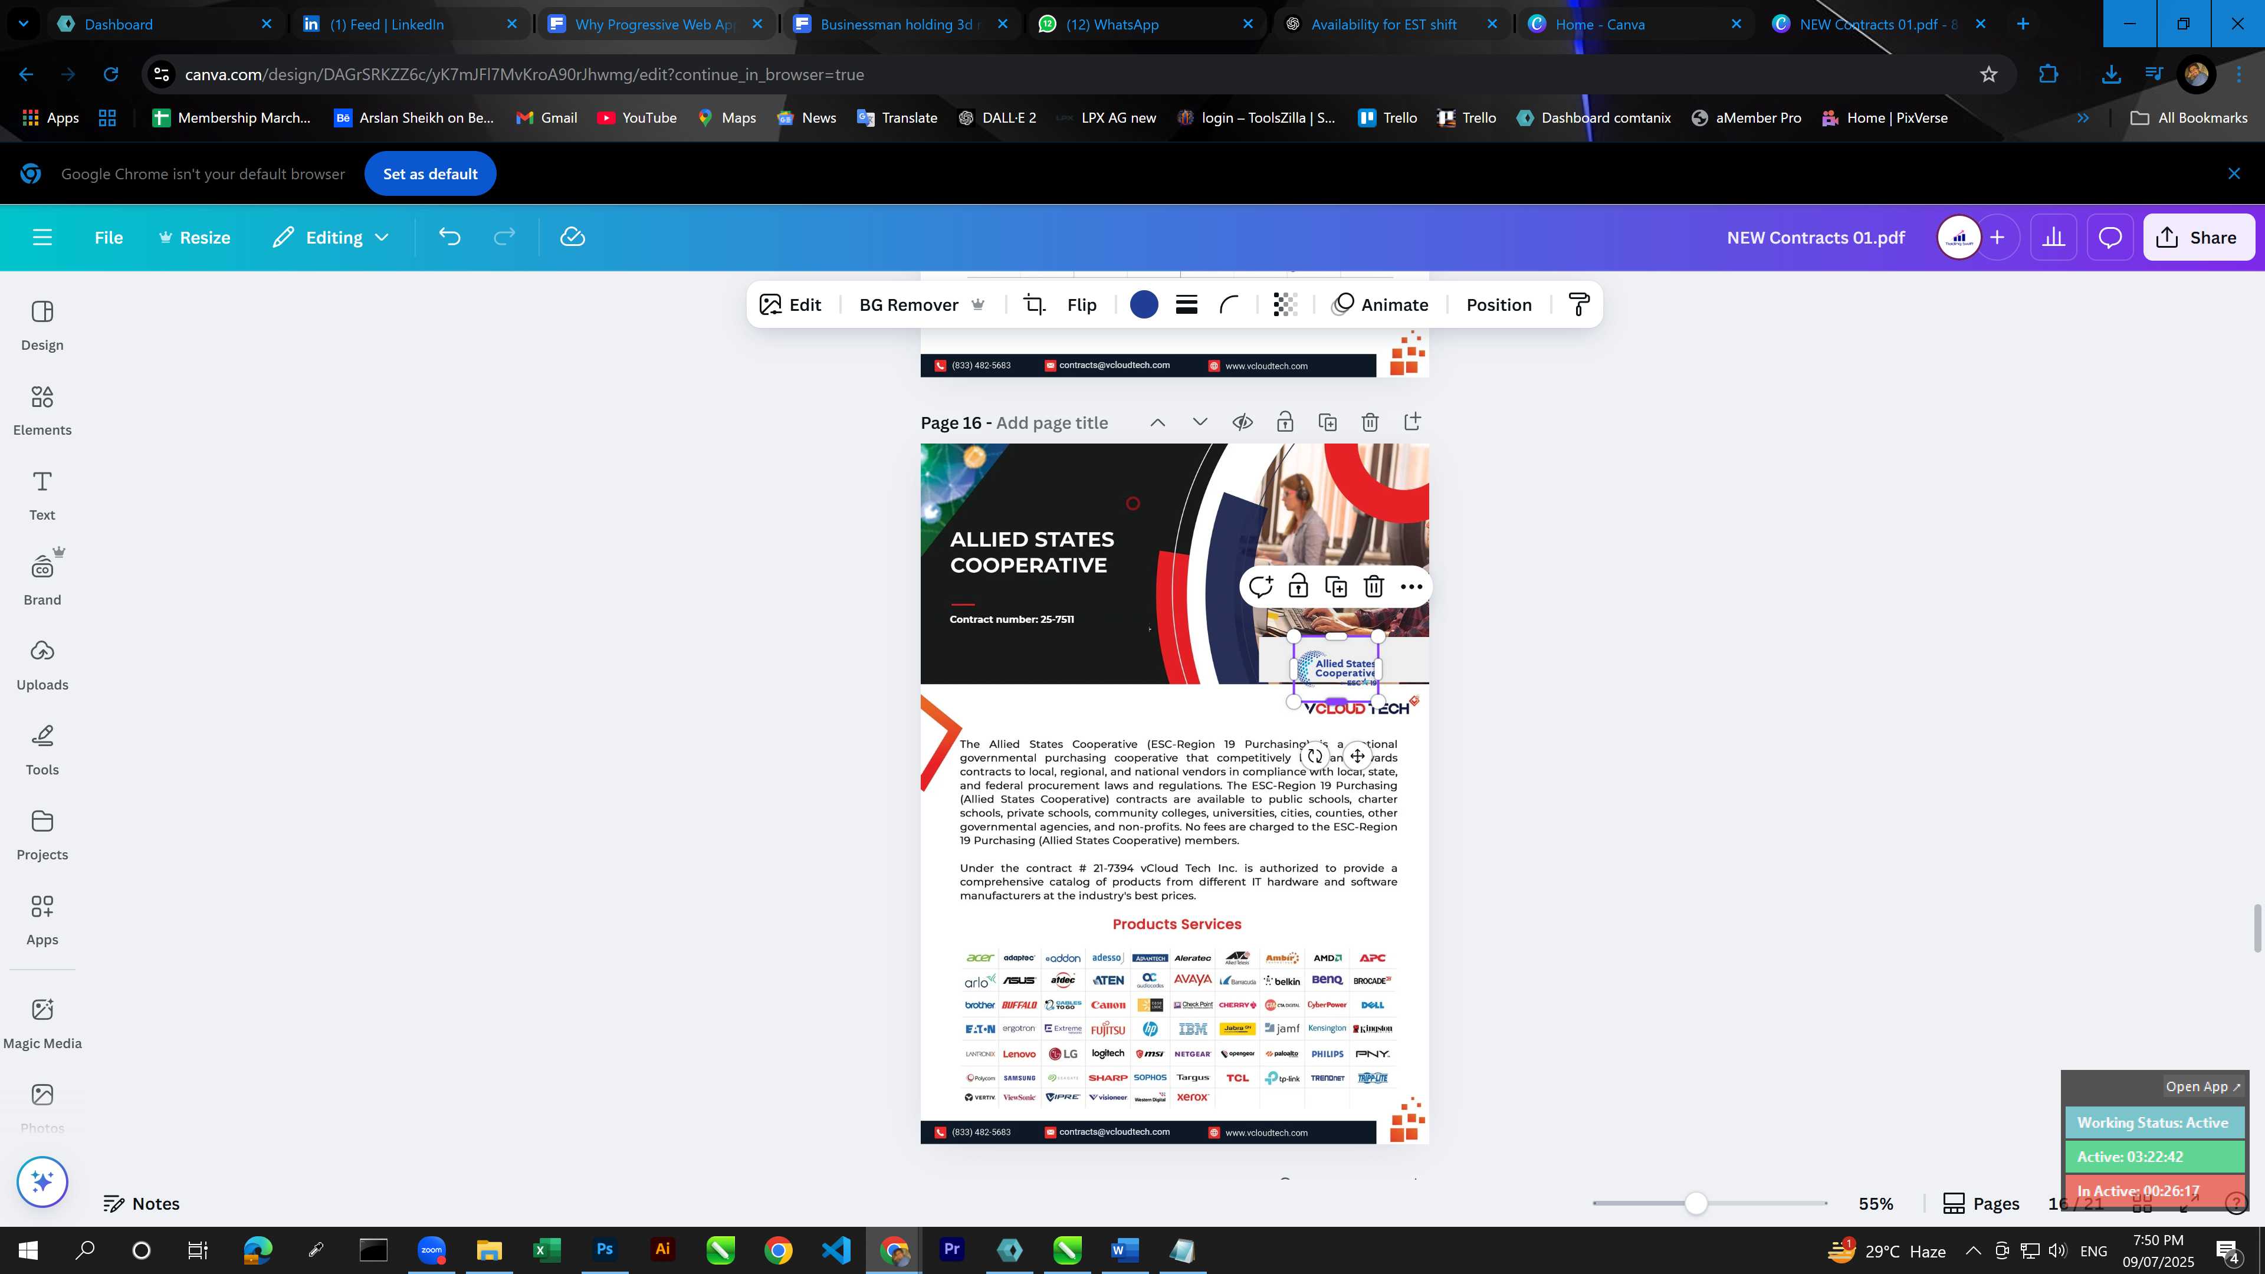This screenshot has height=1274, width=2265.
Task: Open more options for the selected element
Action: (1411, 586)
